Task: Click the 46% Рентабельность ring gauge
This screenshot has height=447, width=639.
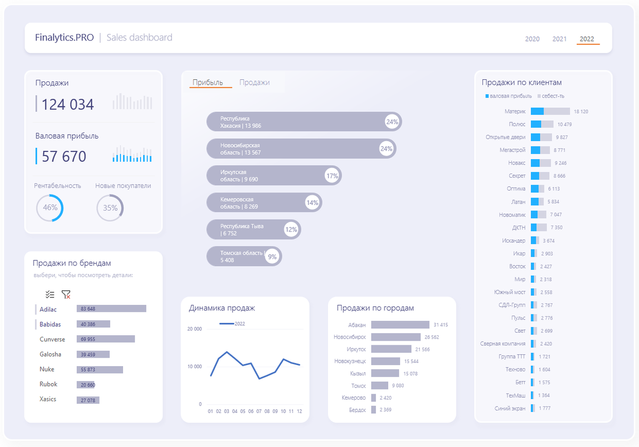Action: click(50, 208)
